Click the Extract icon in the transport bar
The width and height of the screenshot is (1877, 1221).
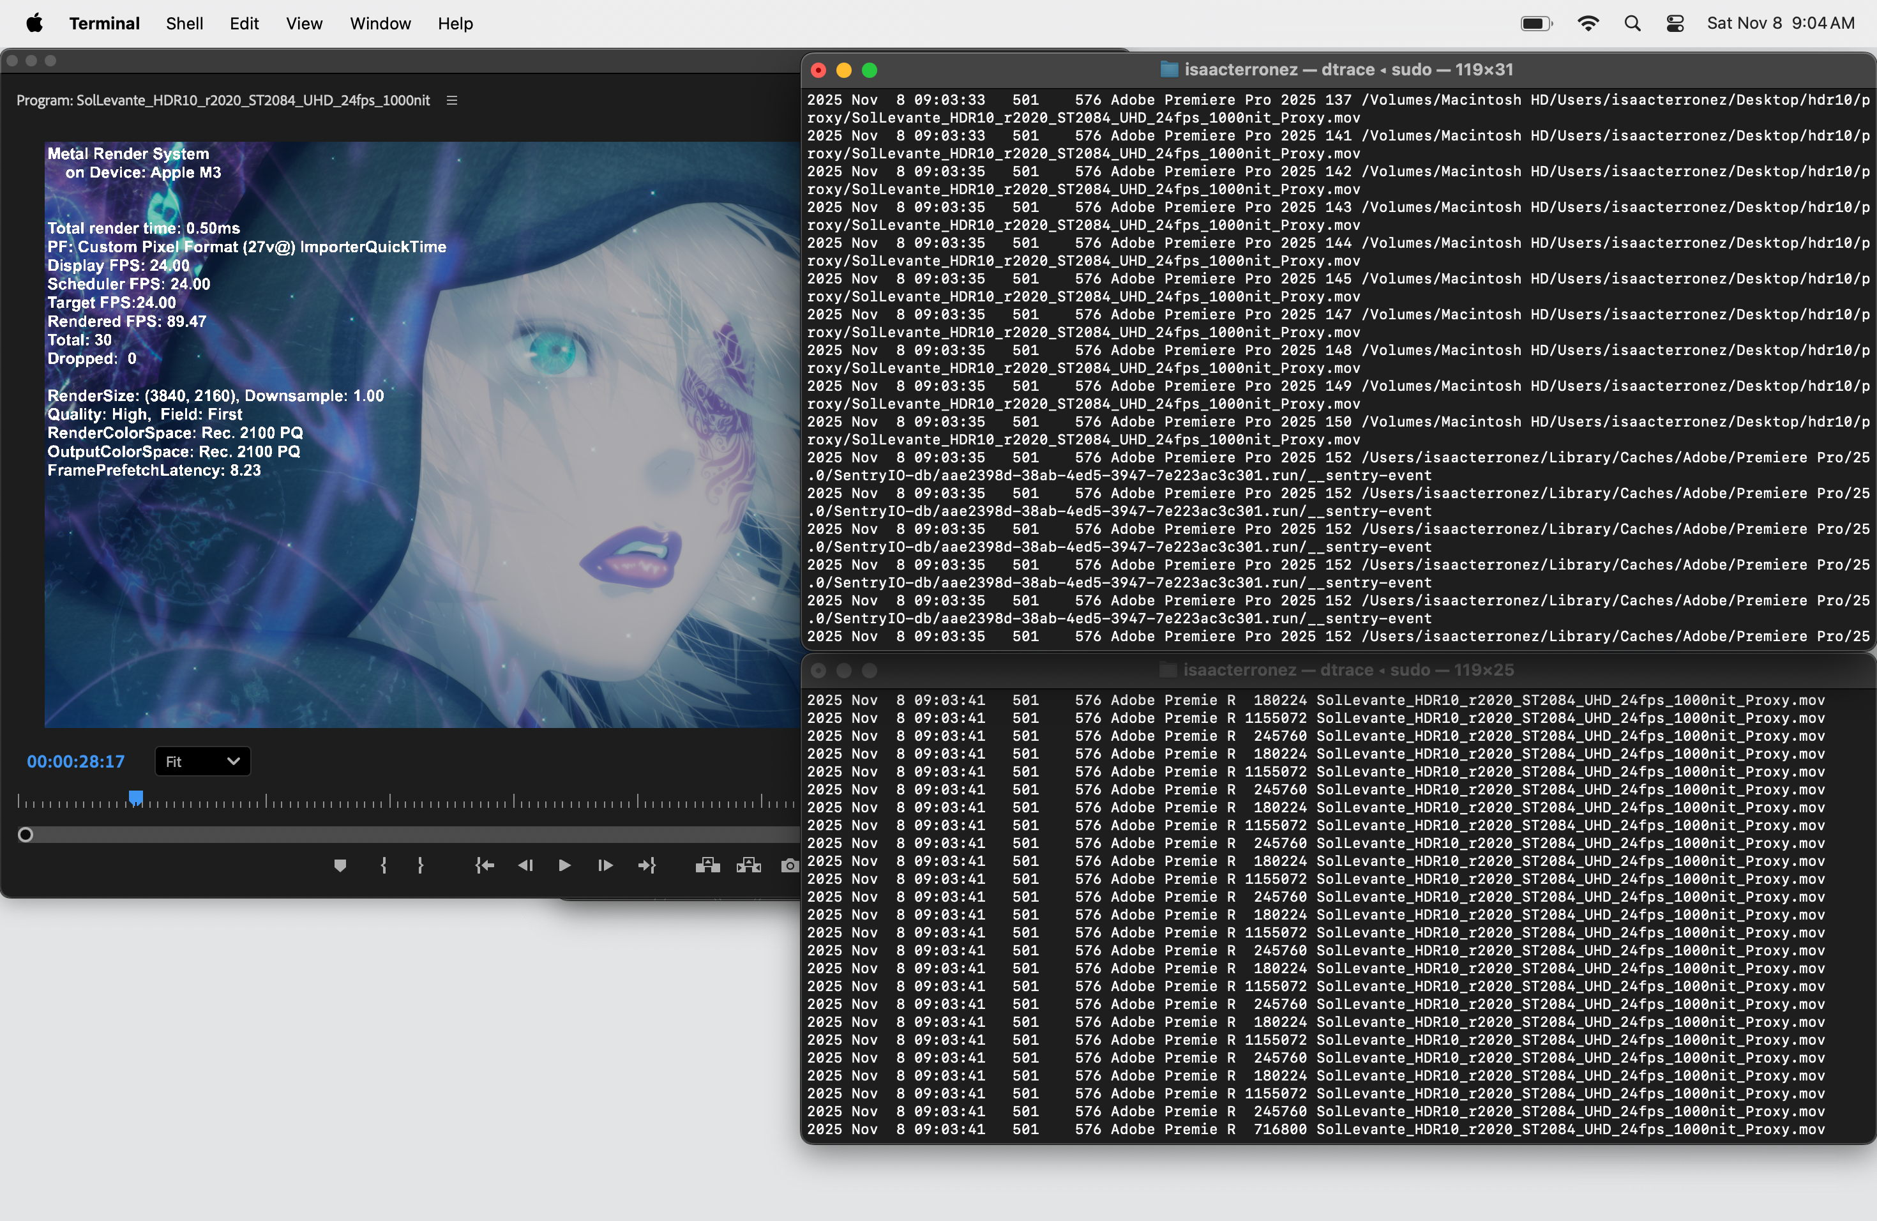click(748, 865)
